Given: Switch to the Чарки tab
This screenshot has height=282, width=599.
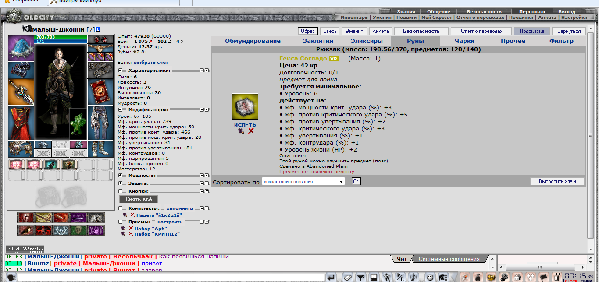Looking at the screenshot, I should pyautogui.click(x=464, y=41).
